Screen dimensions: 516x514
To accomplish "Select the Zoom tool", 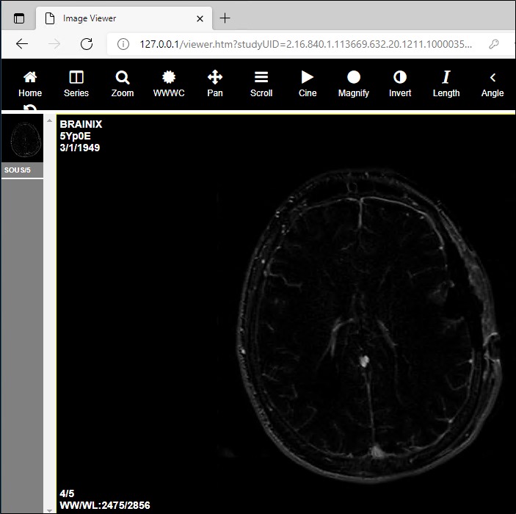I will pos(123,83).
